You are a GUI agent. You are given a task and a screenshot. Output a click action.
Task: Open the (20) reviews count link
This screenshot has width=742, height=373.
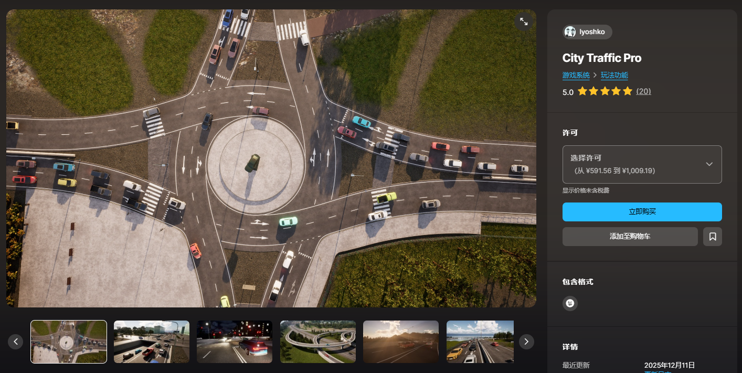click(x=643, y=91)
